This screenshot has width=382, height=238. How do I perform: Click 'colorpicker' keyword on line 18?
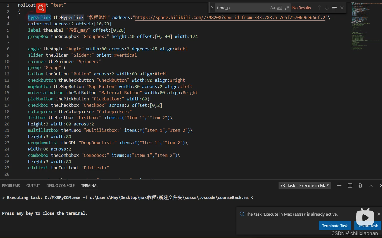point(42,111)
